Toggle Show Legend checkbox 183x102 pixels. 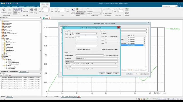(104, 14)
